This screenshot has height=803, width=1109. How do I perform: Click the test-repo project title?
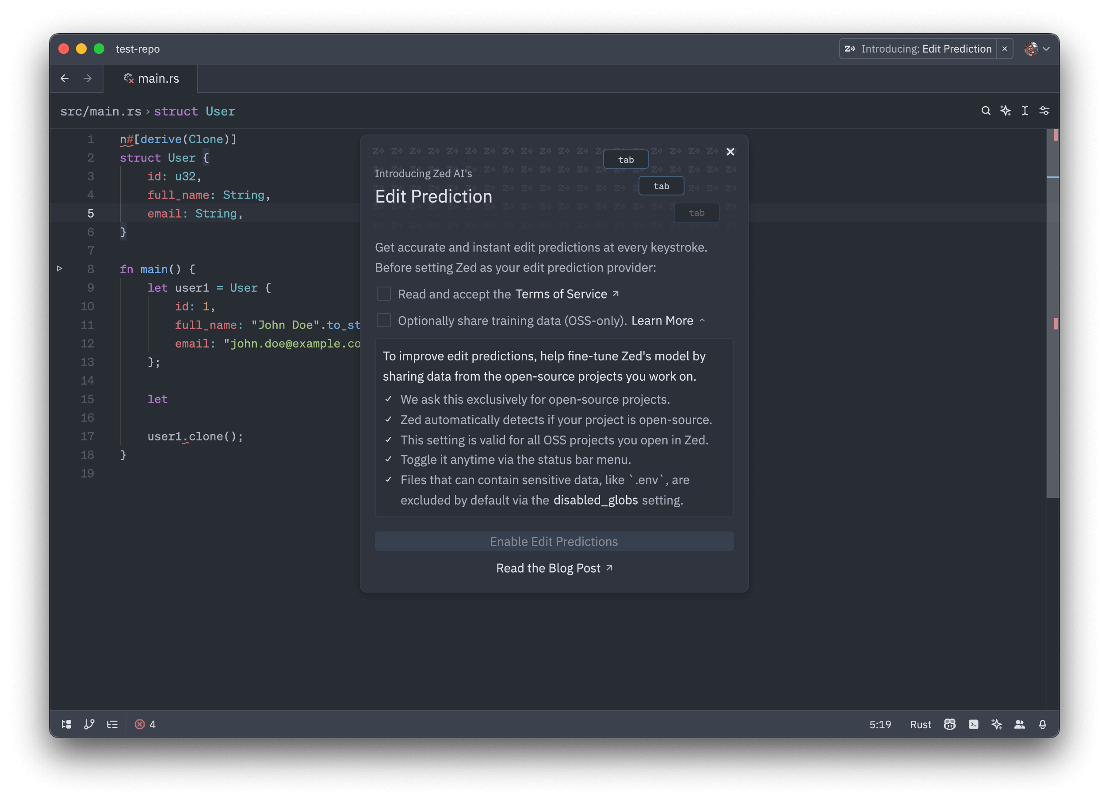pyautogui.click(x=138, y=49)
